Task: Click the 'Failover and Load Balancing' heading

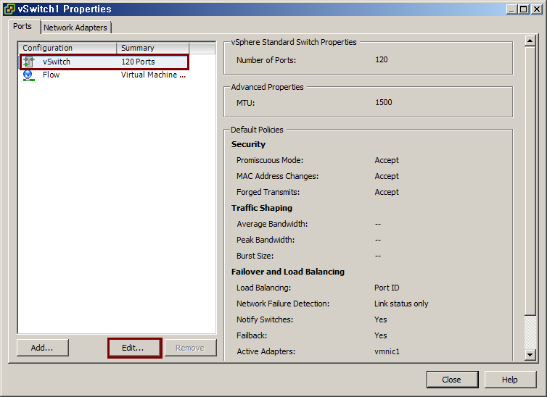Action: coord(288,272)
